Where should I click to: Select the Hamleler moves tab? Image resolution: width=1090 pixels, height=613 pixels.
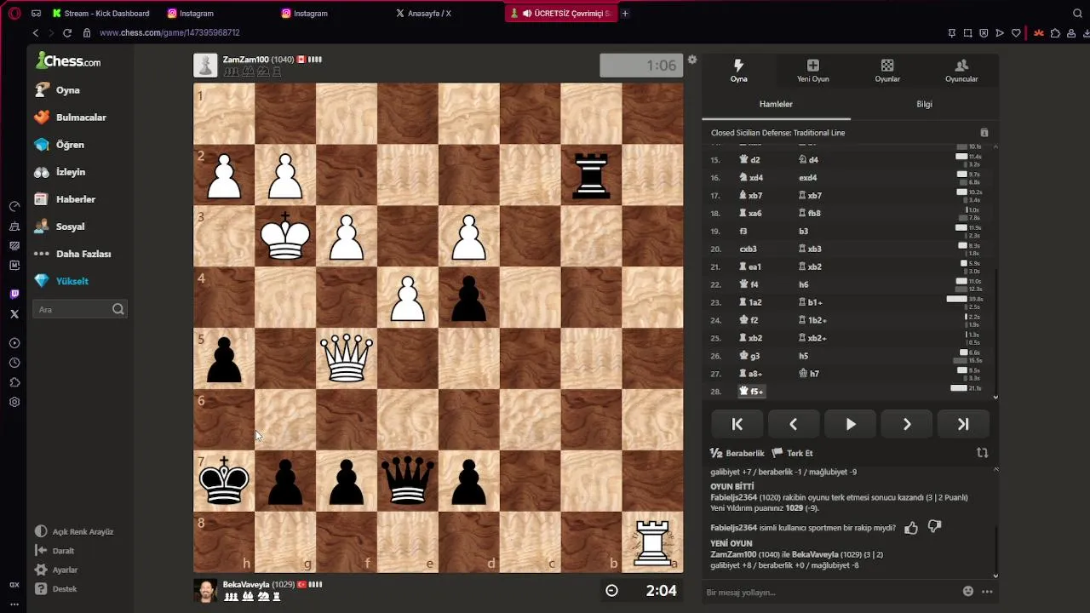coord(776,104)
